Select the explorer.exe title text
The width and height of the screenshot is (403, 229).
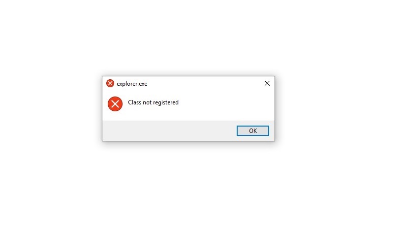tap(132, 84)
